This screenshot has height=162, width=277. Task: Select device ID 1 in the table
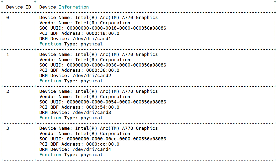[8, 55]
